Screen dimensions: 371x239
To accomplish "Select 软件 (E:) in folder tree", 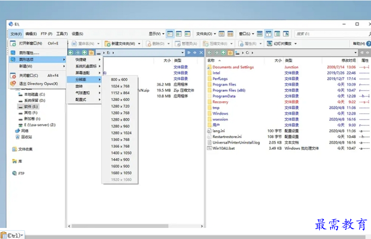I will [31, 107].
